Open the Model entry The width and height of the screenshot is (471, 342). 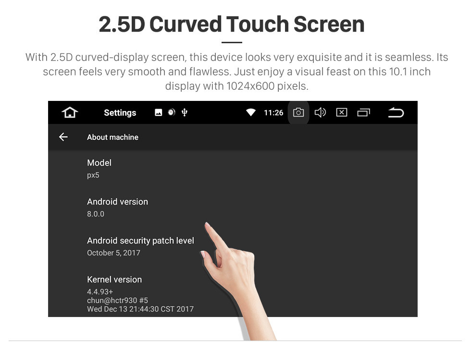233,169
